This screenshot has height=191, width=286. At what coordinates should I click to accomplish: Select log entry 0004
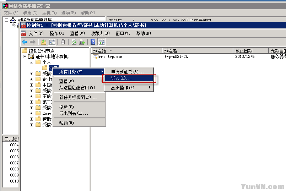pyautogui.click(x=14, y=145)
